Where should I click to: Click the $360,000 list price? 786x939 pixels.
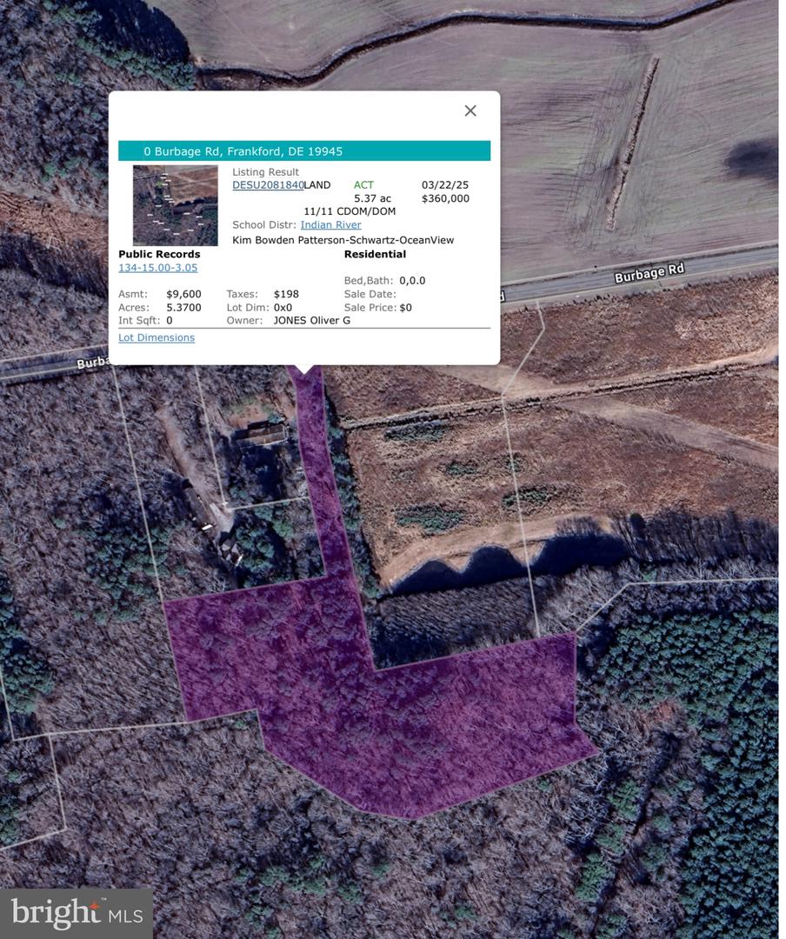pyautogui.click(x=445, y=198)
